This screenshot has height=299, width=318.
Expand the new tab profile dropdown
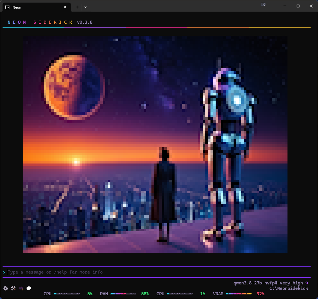pos(86,7)
